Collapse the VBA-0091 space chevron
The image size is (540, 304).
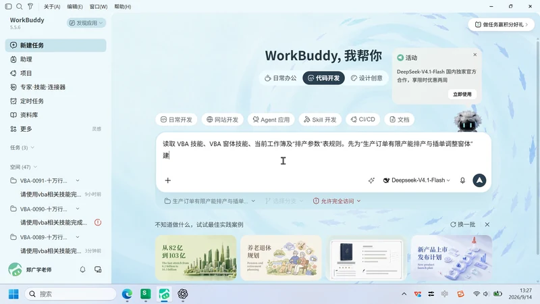point(78,180)
